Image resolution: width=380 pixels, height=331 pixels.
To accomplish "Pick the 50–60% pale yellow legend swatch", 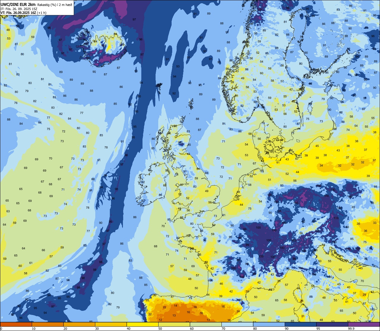I will 174,324.
